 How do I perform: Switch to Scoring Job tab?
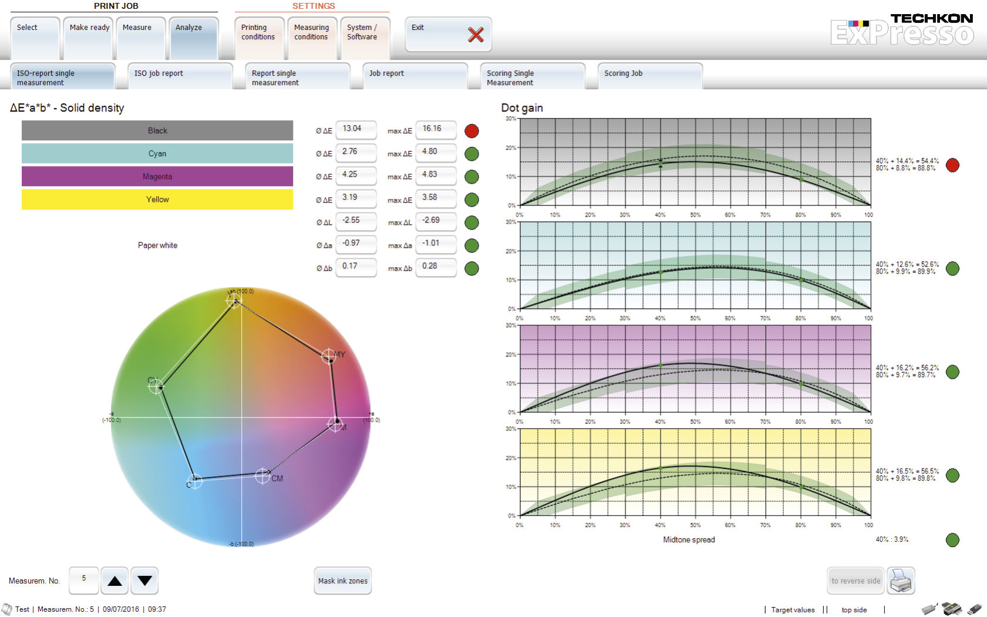649,76
